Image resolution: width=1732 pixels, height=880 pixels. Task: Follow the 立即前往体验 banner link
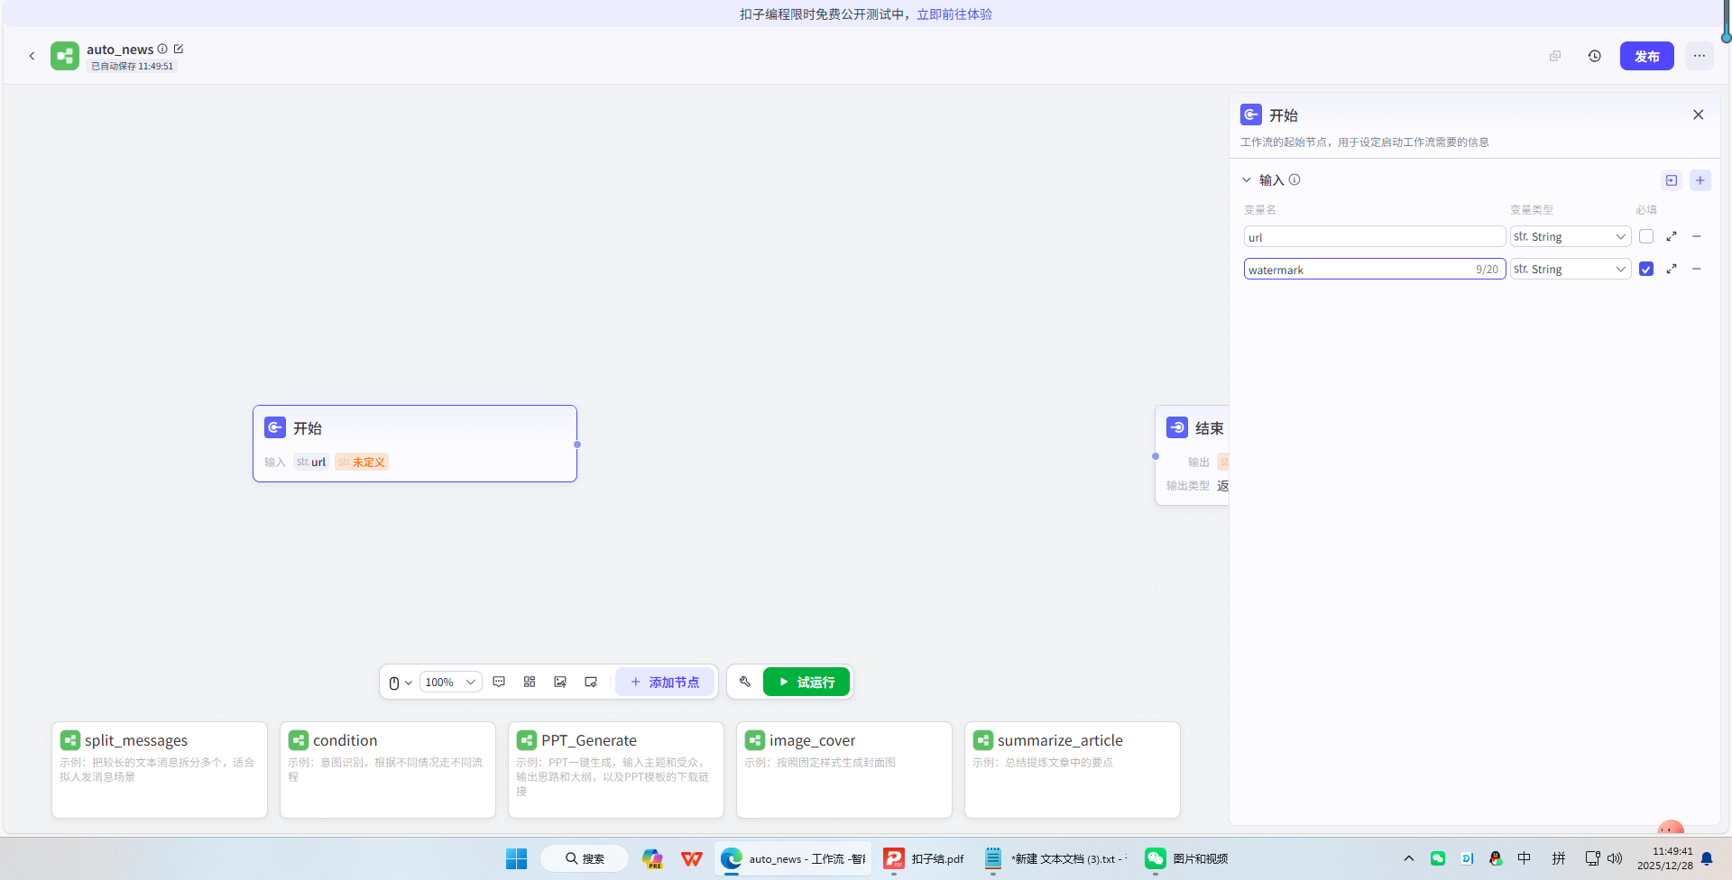[954, 14]
